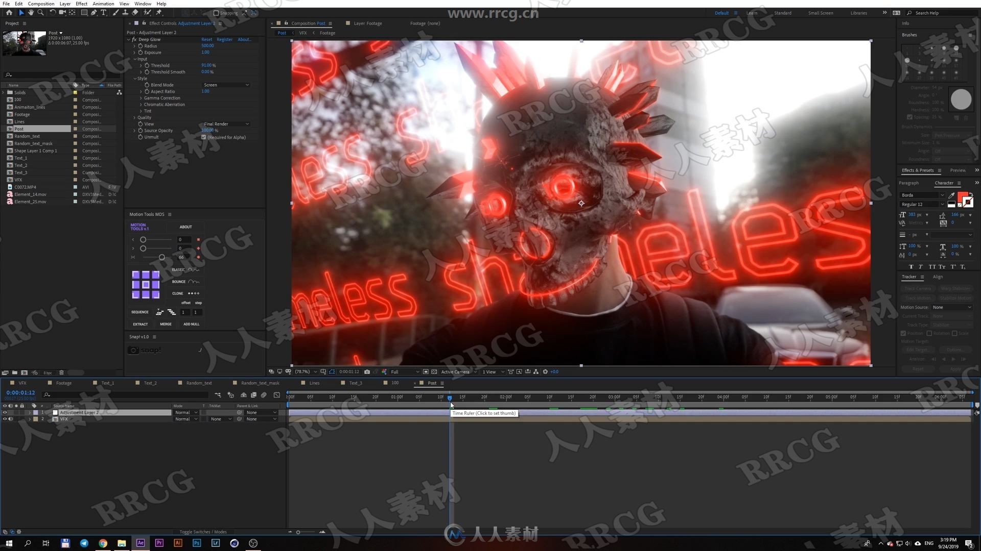Click the Deep Glow effect icon
The width and height of the screenshot is (981, 551).
135,39
